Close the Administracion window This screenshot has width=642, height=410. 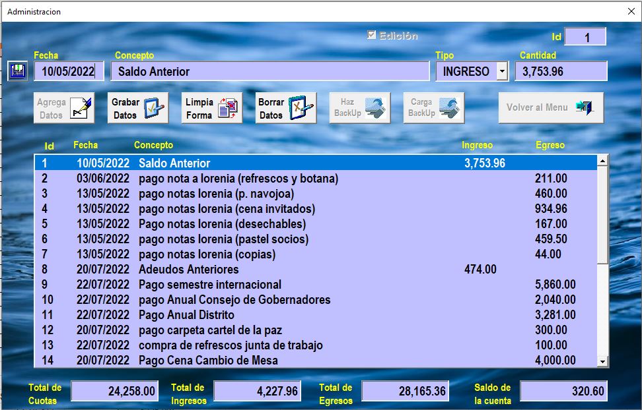pyautogui.click(x=631, y=11)
